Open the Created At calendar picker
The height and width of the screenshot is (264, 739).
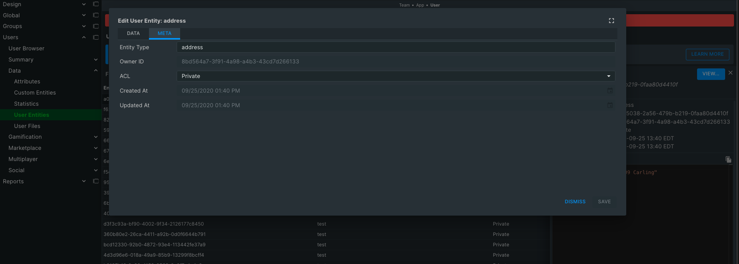coord(610,91)
